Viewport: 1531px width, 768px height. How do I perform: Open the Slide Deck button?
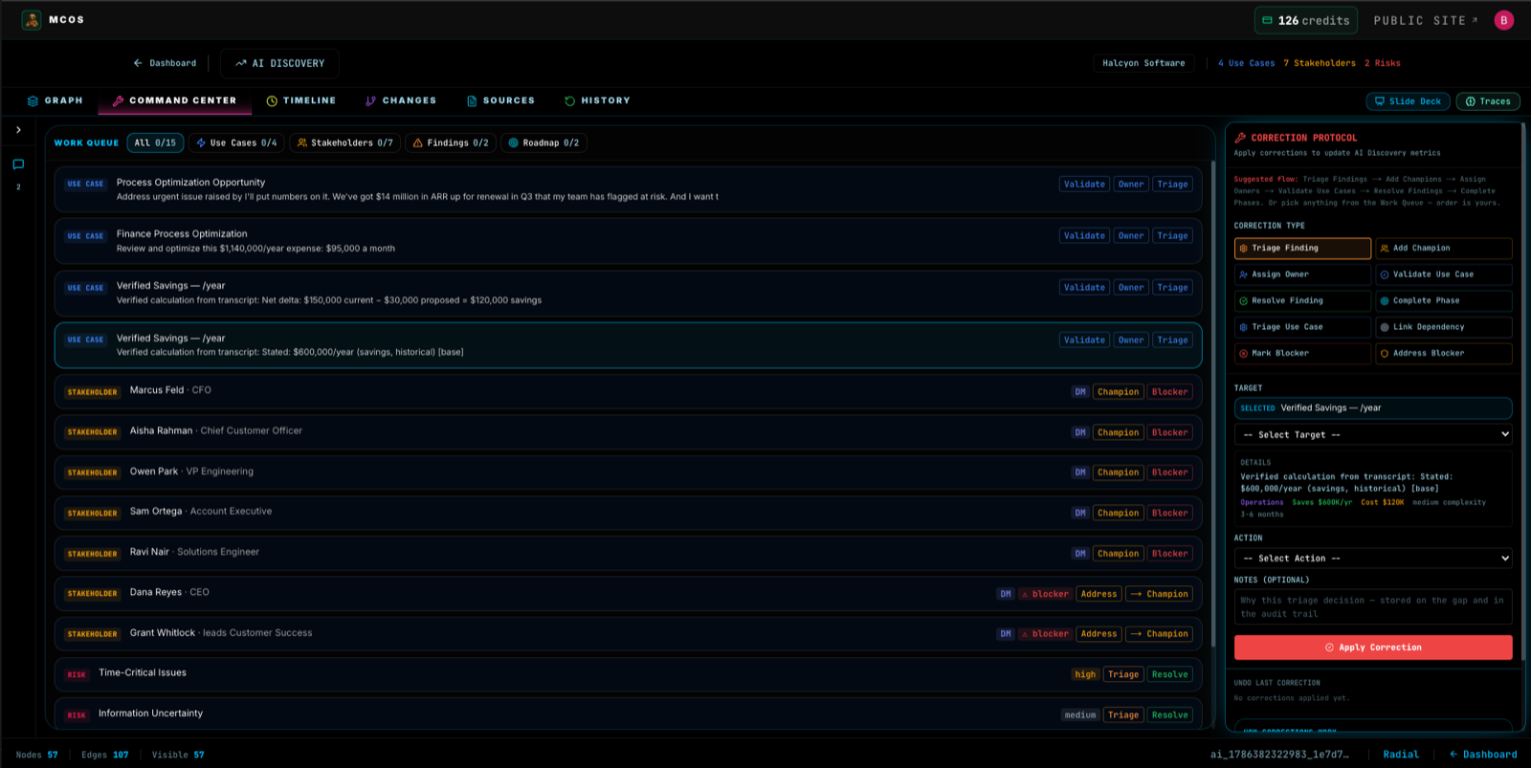pyautogui.click(x=1408, y=101)
